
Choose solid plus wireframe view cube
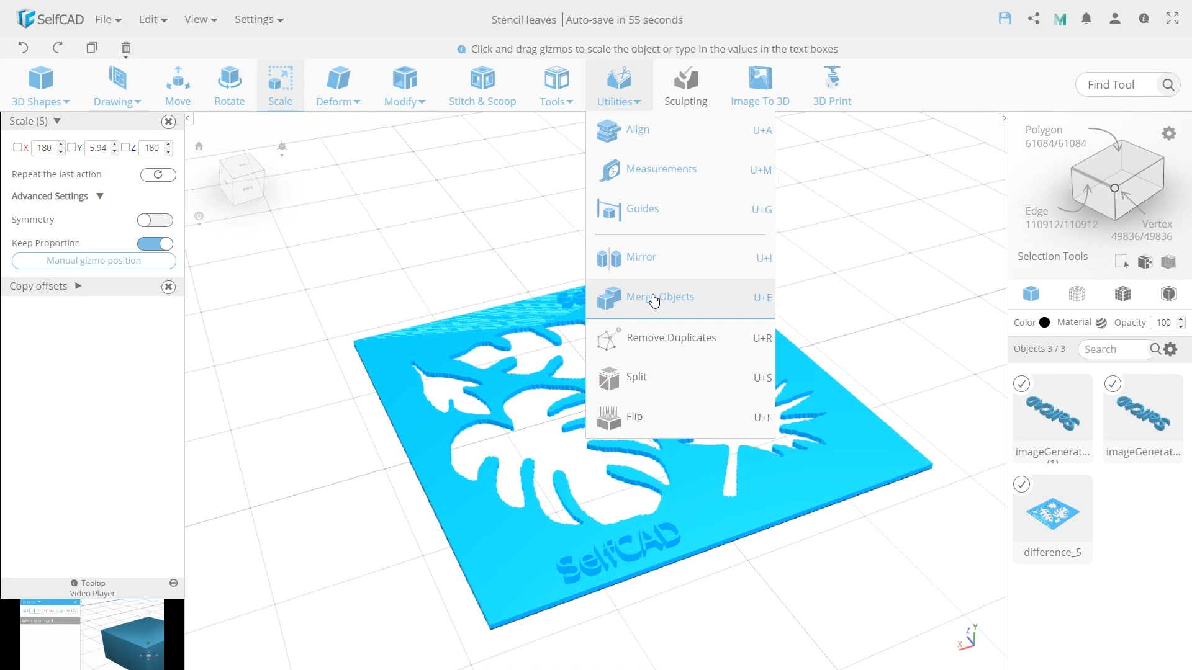[1122, 293]
